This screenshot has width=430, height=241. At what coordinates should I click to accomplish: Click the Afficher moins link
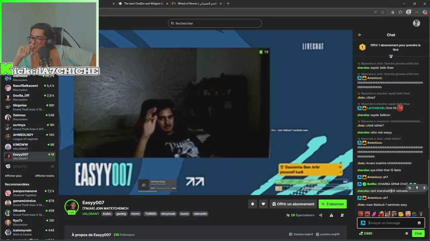pyautogui.click(x=45, y=176)
